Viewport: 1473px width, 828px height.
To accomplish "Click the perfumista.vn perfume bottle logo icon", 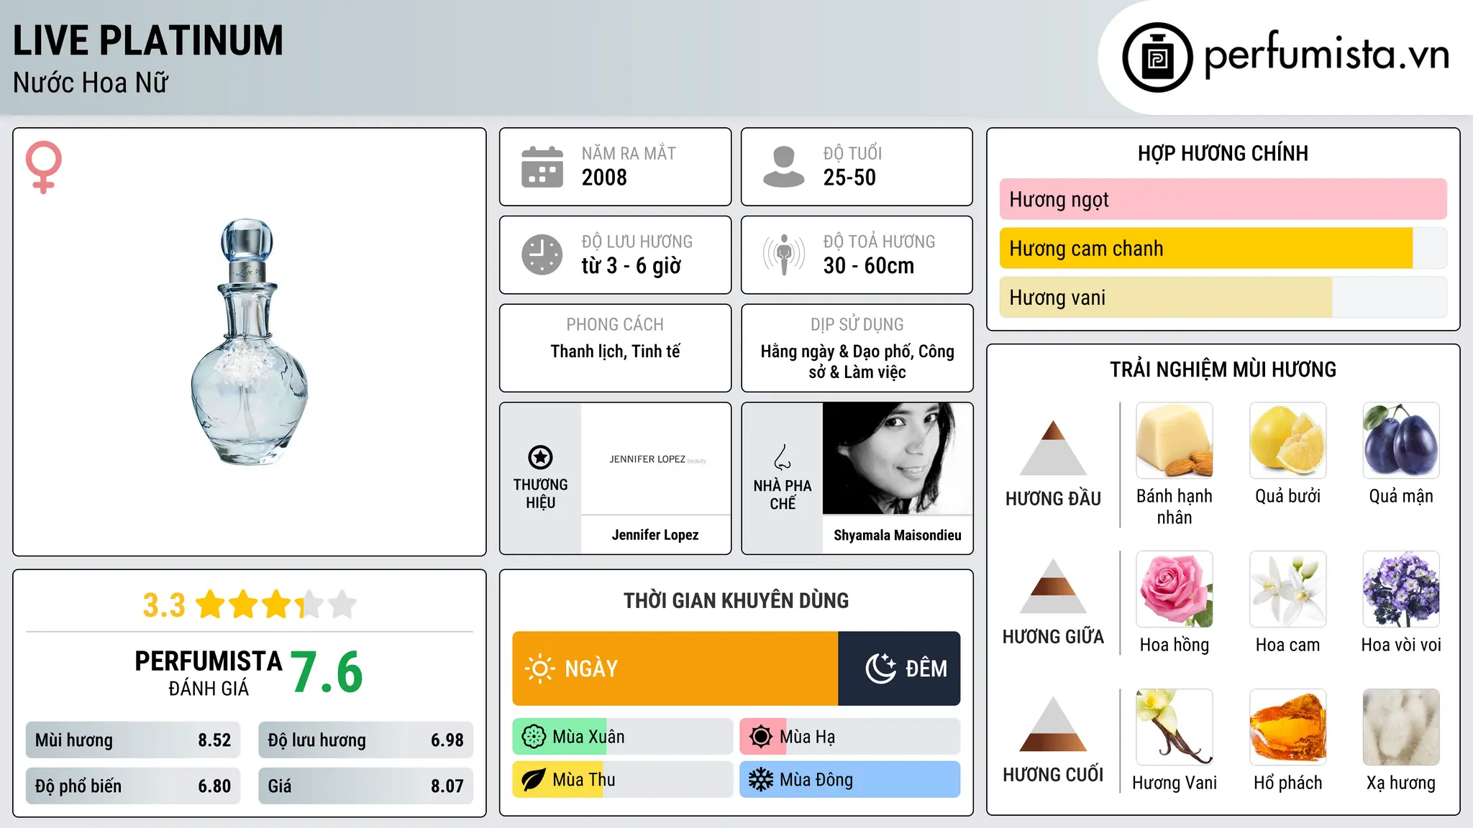I will coord(1157,57).
